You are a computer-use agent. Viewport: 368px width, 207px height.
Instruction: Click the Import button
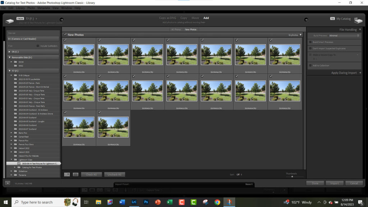point(334,183)
